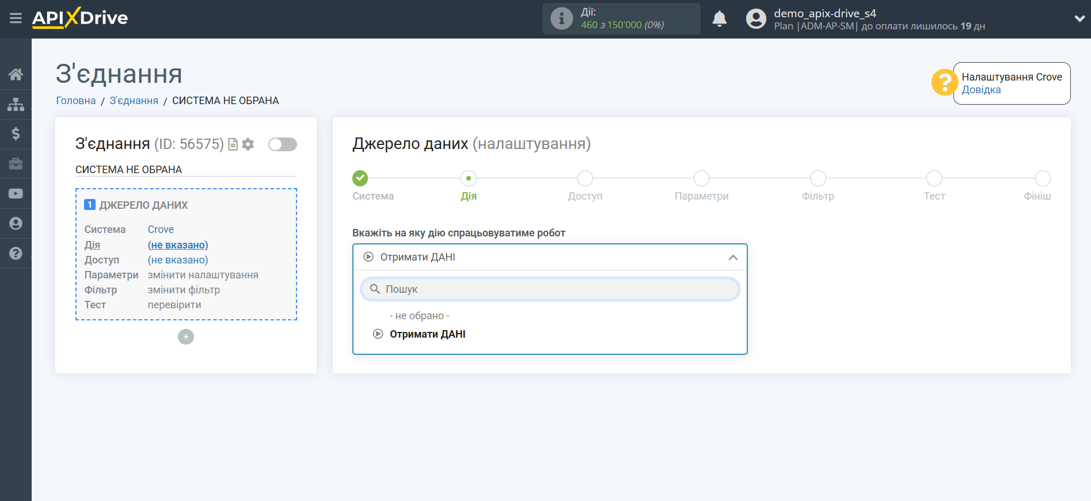Image resolution: width=1091 pixels, height=501 pixels.
Task: Open the hamburger menu in the header
Action: point(16,18)
